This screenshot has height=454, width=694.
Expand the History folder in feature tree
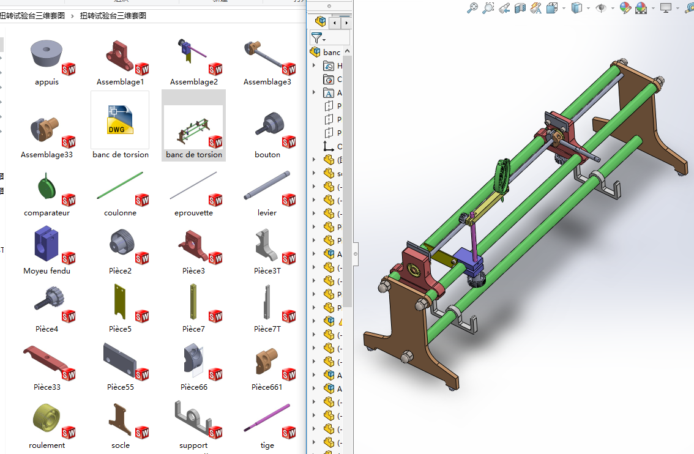315,66
